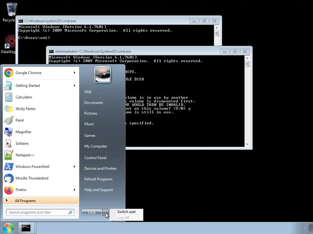Choose Switch user from the power menu
Image resolution: width=313 pixels, height=234 pixels.
pos(127,212)
